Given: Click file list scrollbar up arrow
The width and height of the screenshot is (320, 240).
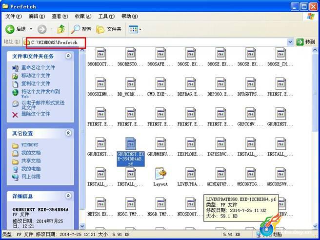Looking at the screenshot, I should 315,50.
